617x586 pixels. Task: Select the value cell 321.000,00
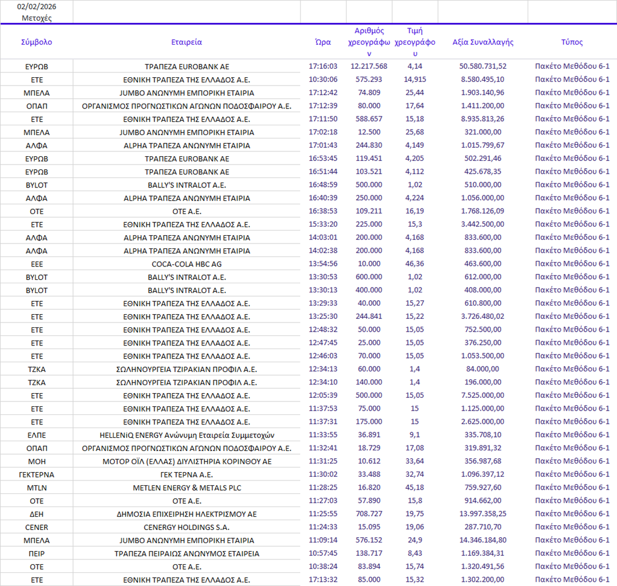[x=483, y=132]
